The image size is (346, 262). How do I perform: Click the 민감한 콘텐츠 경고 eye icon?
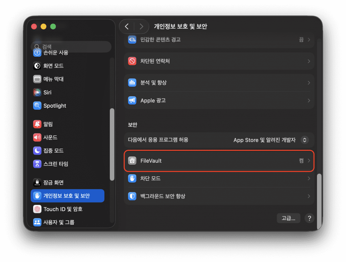pyautogui.click(x=132, y=40)
